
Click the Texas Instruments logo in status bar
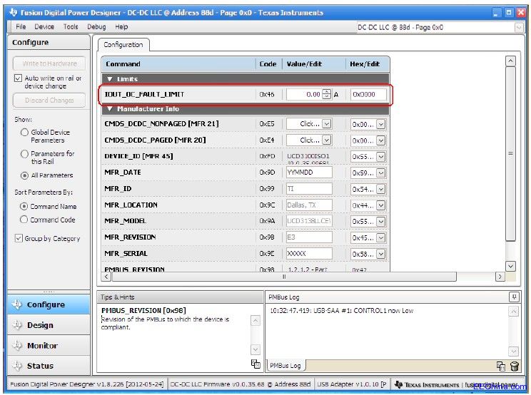pos(427,384)
